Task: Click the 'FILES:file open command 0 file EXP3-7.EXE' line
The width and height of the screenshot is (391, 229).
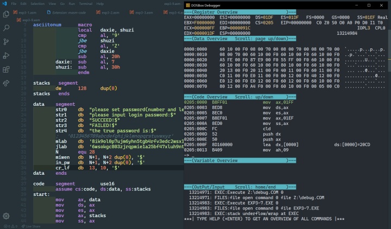Action: coord(254,208)
